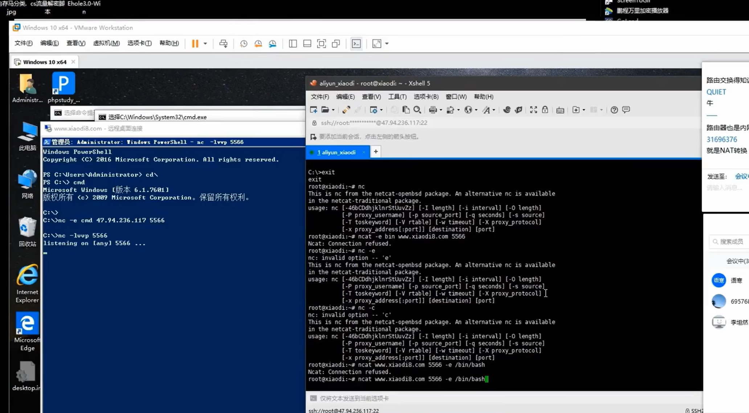This screenshot has height=413, width=749.
Task: Open VMware 帮助(H) menu
Action: [x=169, y=43]
